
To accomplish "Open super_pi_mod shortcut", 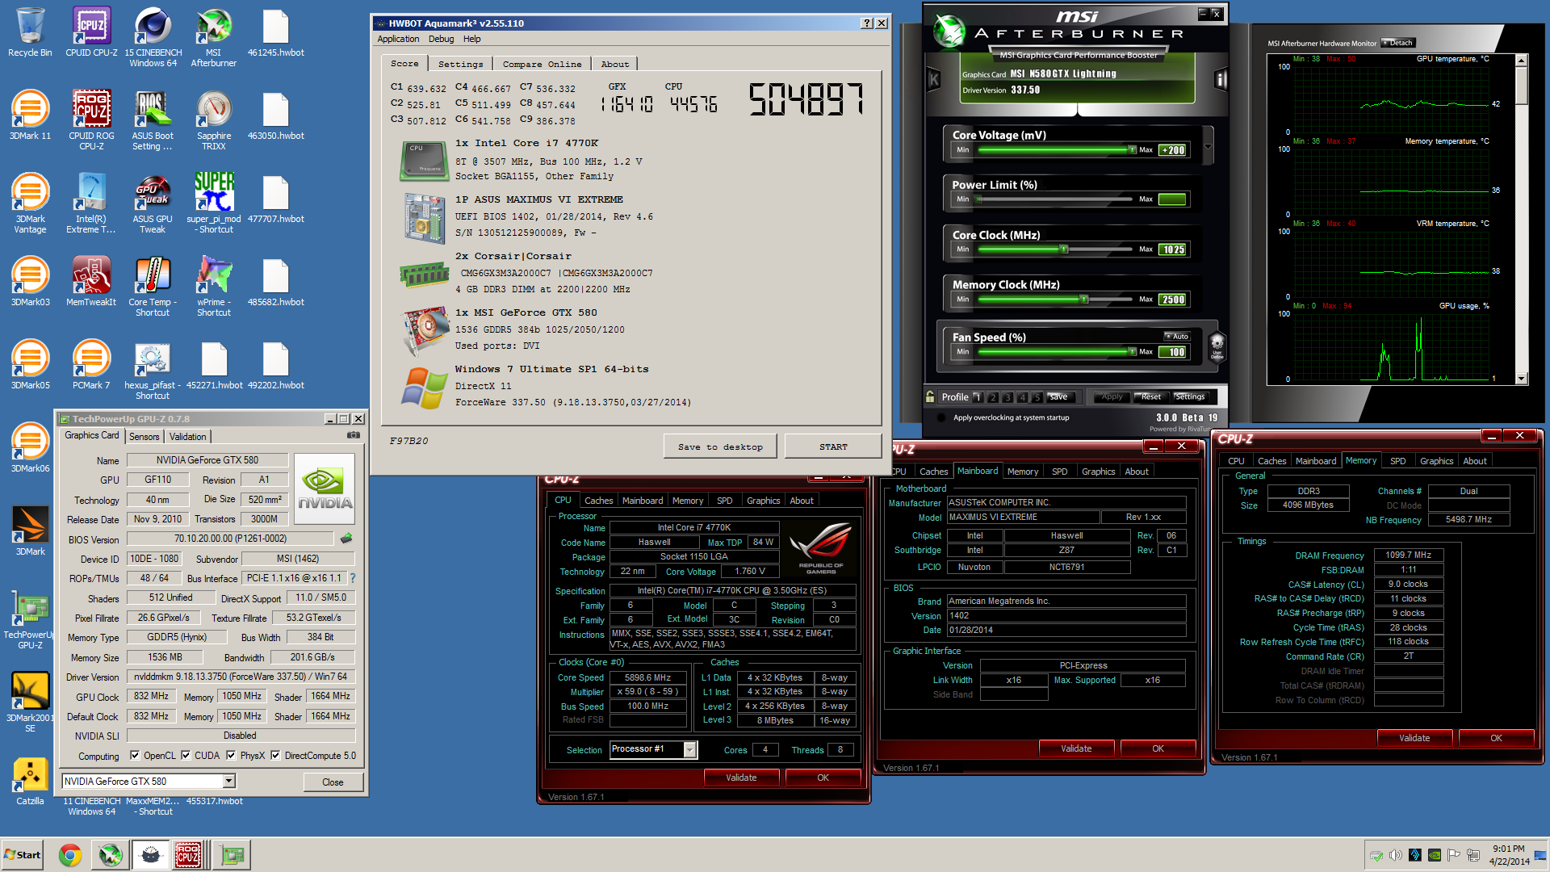I will (x=214, y=203).
